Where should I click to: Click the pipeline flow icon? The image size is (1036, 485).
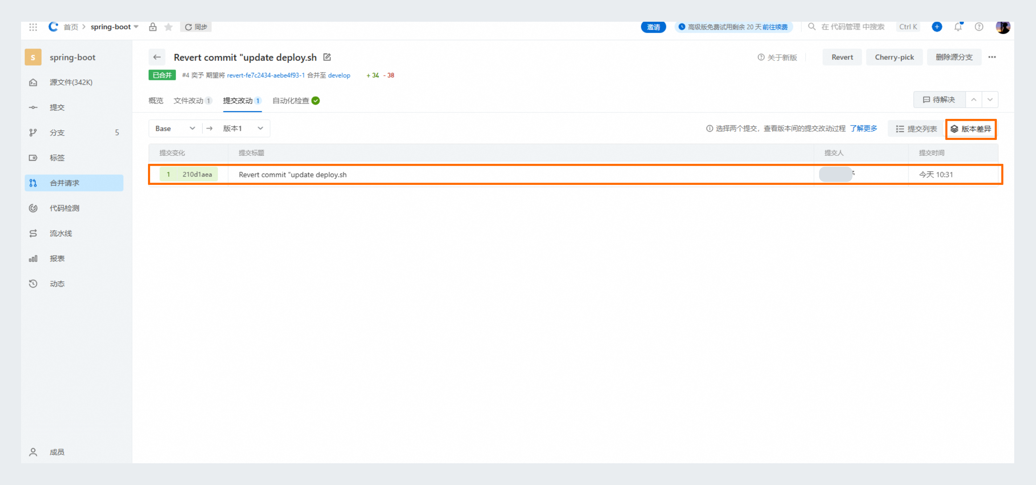coord(33,233)
